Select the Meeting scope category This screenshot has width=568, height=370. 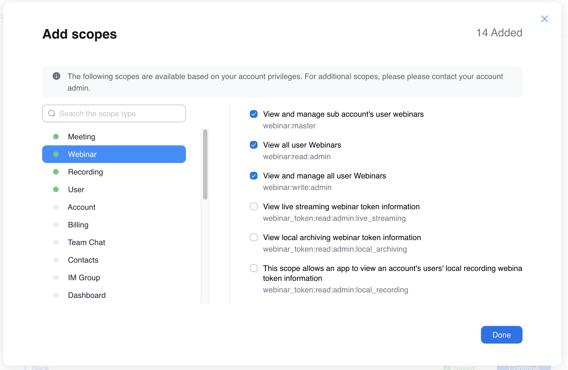click(114, 137)
